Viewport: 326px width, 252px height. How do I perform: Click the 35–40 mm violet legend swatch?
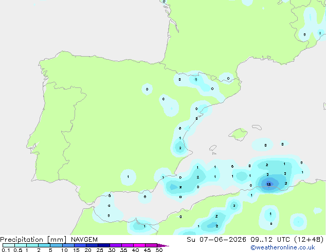click(128, 245)
